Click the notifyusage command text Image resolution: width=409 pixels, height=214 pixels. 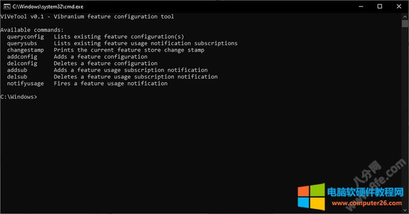[x=25, y=84]
